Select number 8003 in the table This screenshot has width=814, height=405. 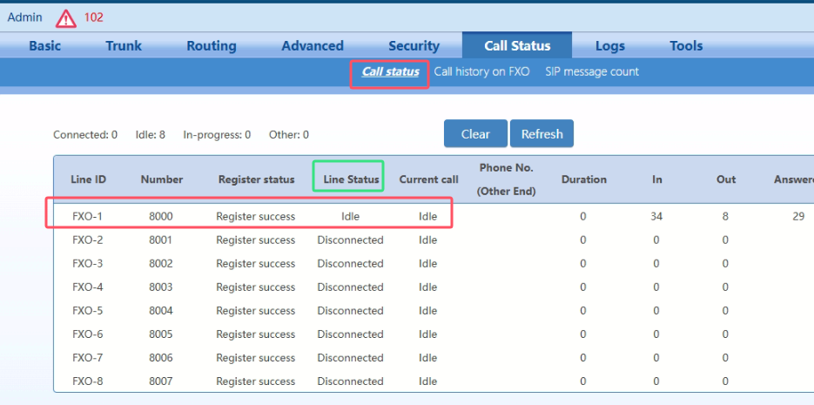click(162, 287)
